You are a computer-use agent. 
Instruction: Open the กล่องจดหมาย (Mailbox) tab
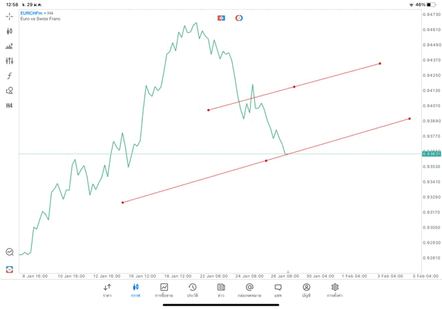[249, 290]
